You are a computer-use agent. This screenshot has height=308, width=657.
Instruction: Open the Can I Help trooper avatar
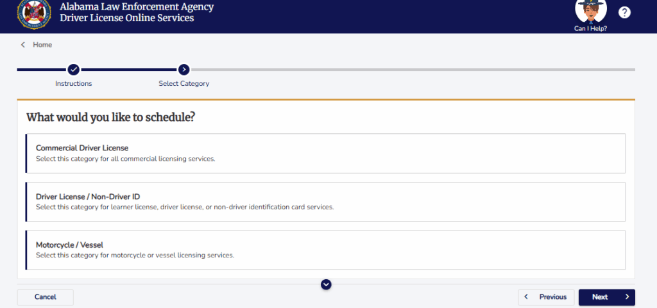(591, 12)
